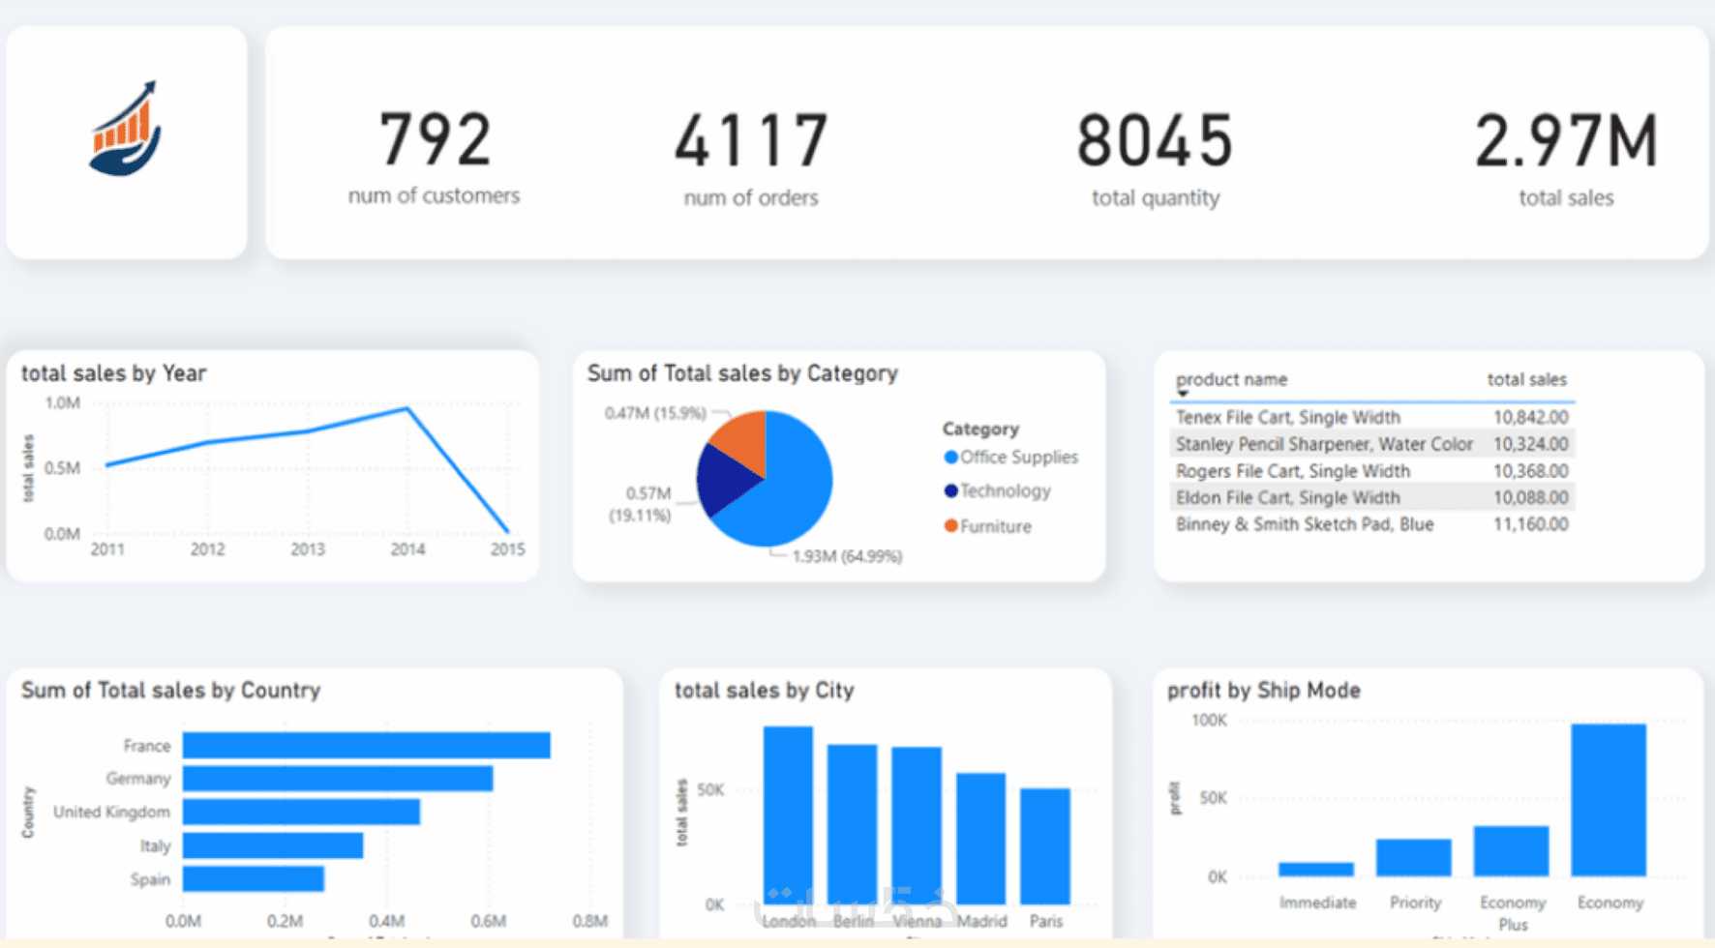Click the Immediate profit bar
The image size is (1715, 948).
pyautogui.click(x=1316, y=869)
